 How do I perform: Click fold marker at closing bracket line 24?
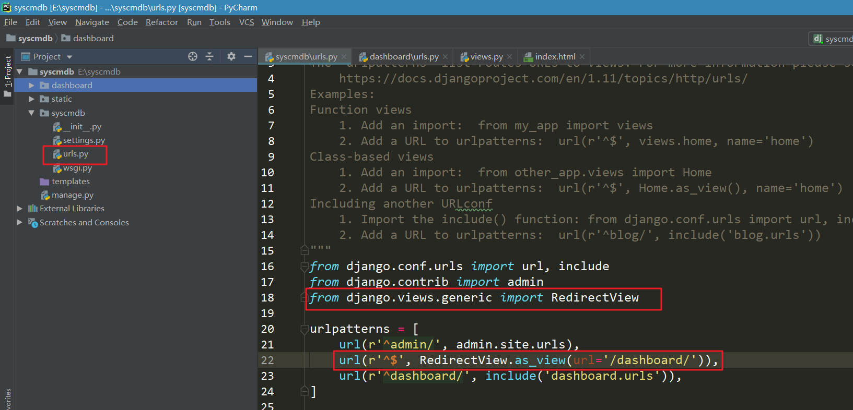coord(305,391)
